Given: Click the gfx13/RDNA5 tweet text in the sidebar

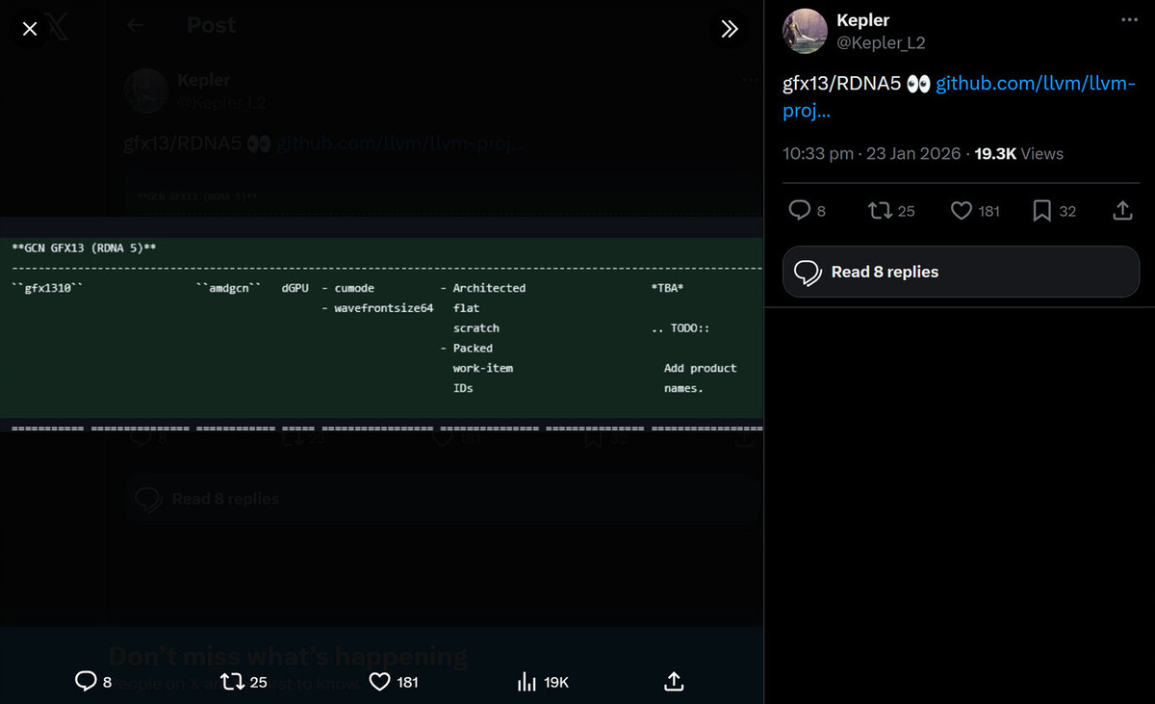Looking at the screenshot, I should pos(842,84).
